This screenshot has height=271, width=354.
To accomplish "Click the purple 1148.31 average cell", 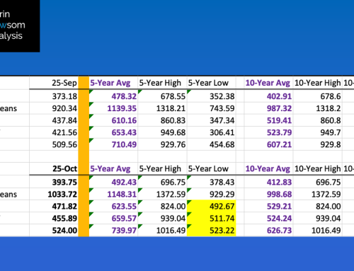I will [113, 194].
